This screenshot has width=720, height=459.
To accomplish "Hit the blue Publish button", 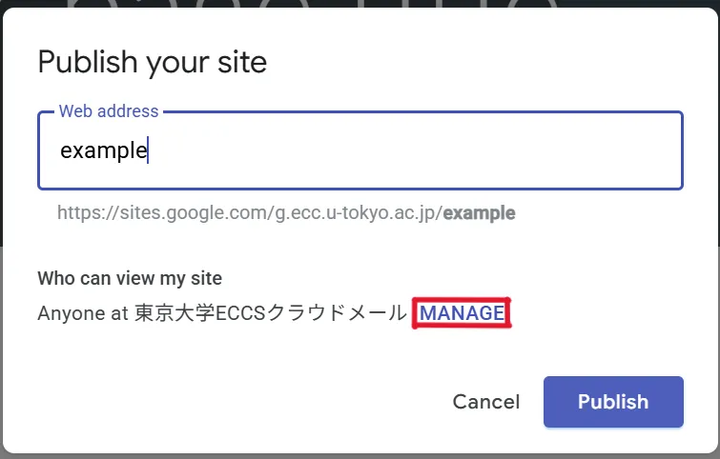I will click(613, 402).
